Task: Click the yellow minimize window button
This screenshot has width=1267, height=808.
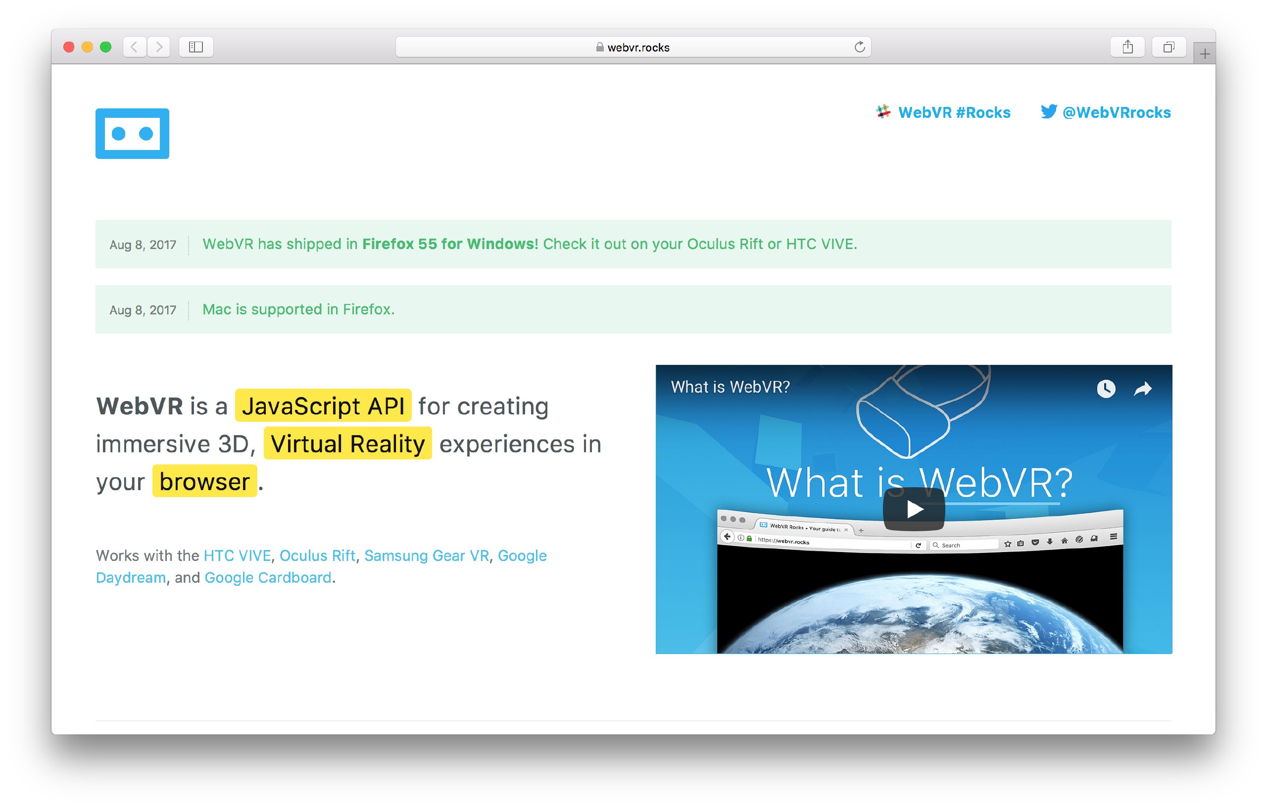Action: [87, 47]
